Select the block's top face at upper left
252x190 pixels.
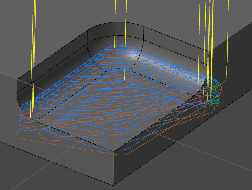(x=39, y=23)
